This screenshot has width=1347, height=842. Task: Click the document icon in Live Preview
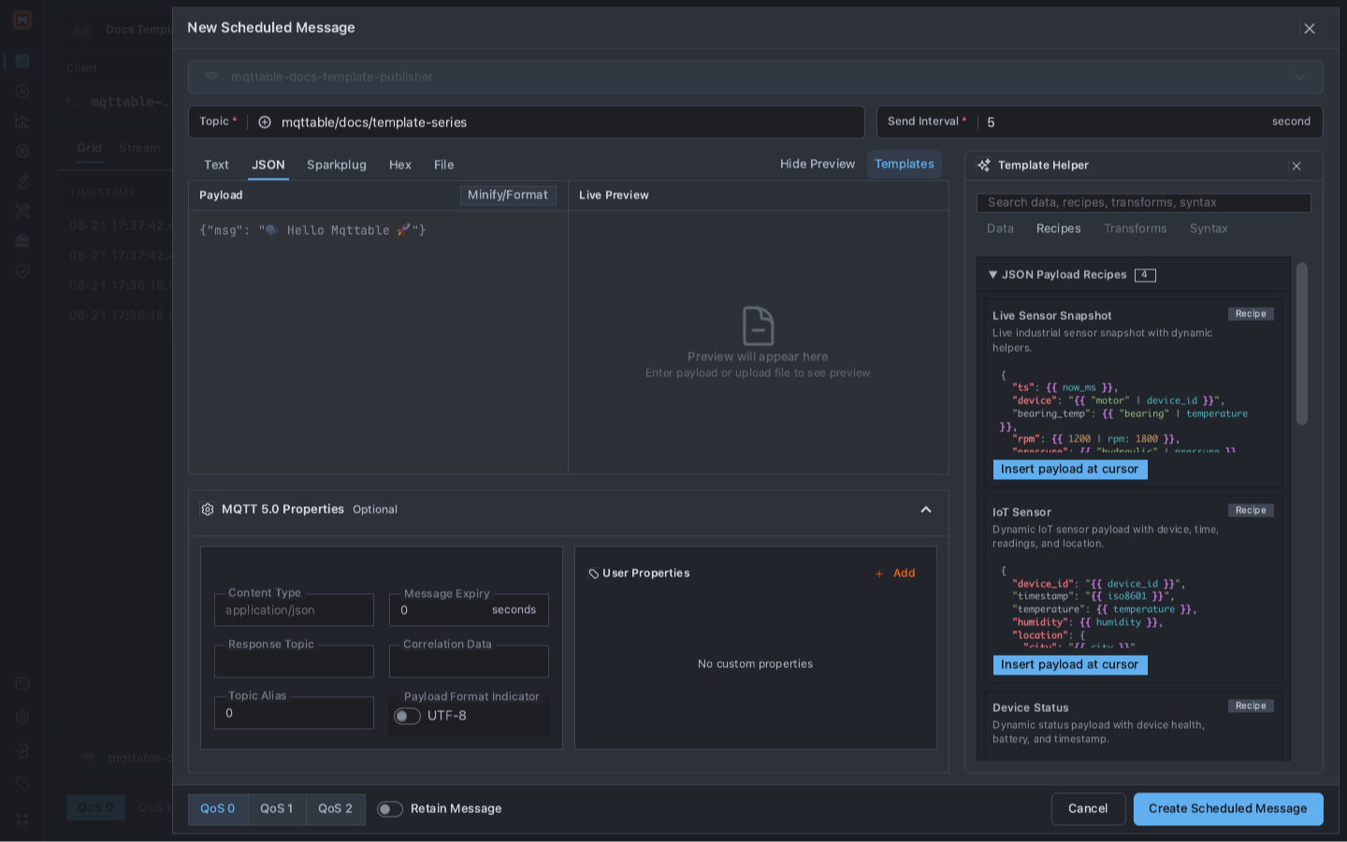coord(758,327)
